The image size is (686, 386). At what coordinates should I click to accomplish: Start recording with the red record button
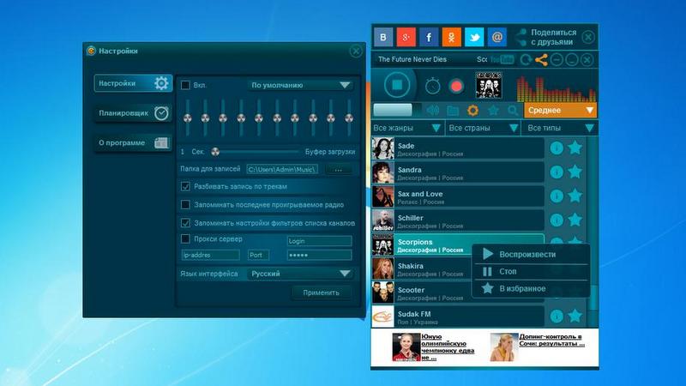coord(456,86)
